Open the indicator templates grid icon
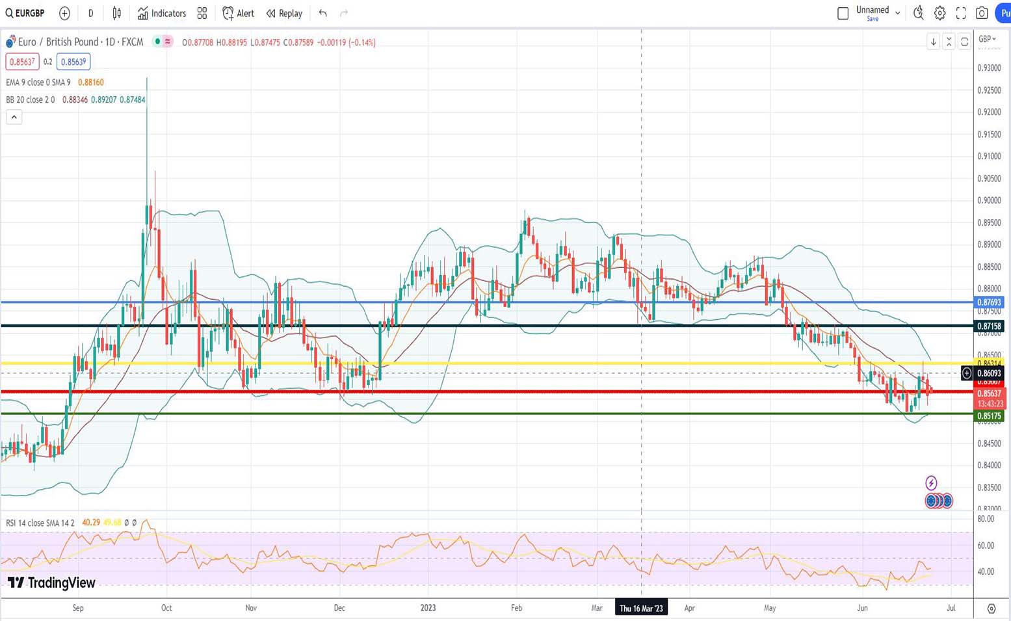 [x=202, y=13]
